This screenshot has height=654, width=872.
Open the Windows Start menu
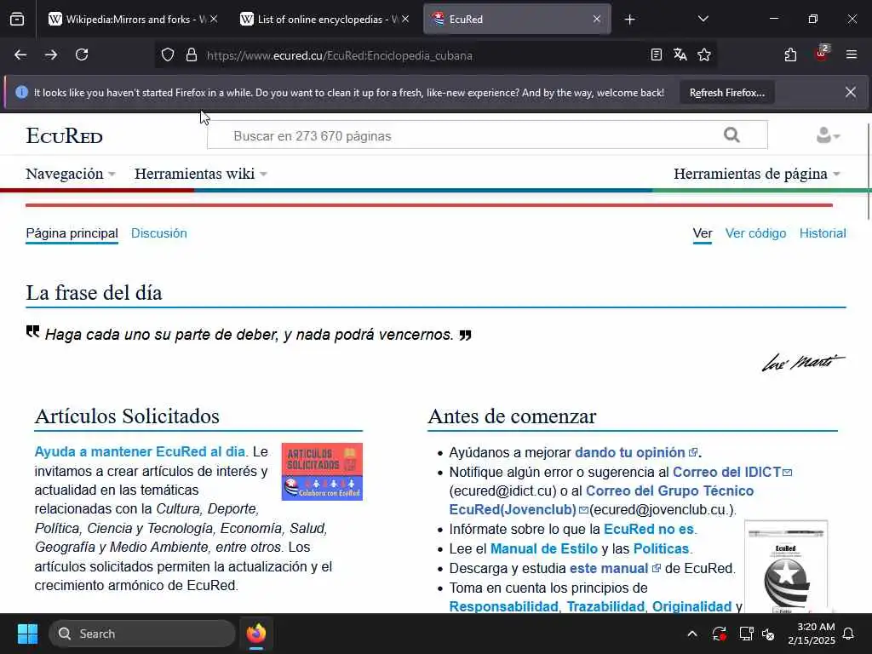tap(27, 634)
